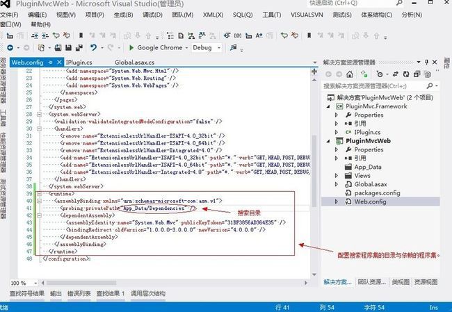452x312 pixels.
Task: Open the browser dropdown beside Google Chrome
Action: pos(186,48)
